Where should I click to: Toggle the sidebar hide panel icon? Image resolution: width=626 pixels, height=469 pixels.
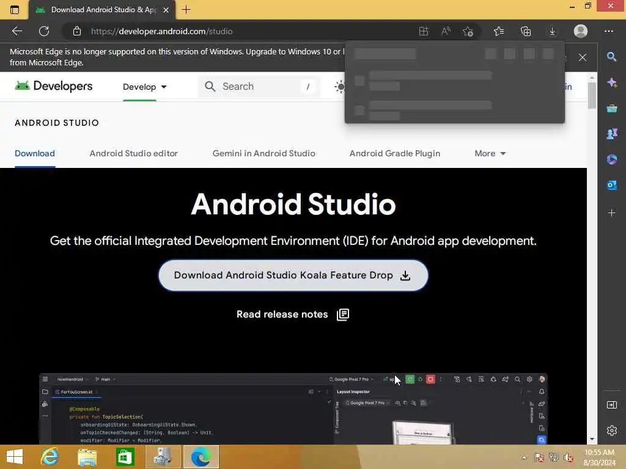(611, 405)
